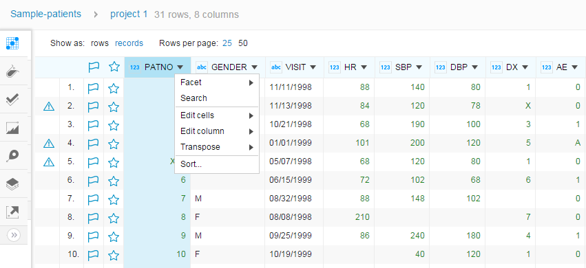Open DBP column dropdown arrow
Viewport: 586px width, 268px height.
(x=474, y=67)
